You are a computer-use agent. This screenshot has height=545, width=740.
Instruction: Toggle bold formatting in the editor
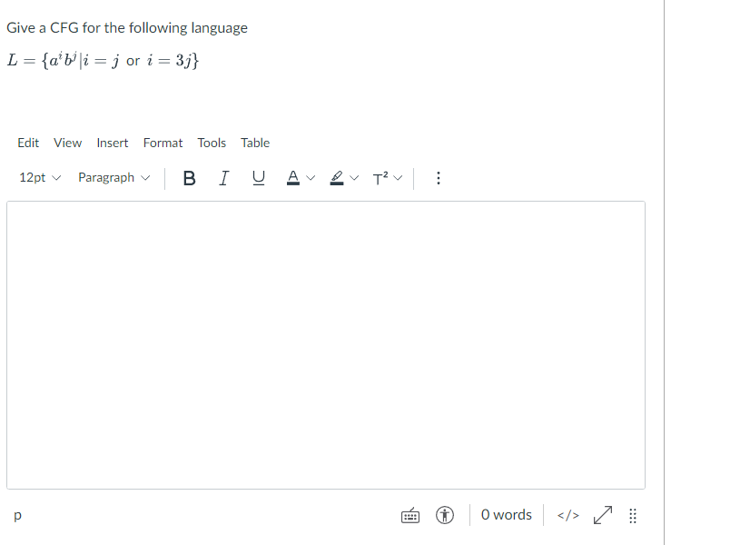pos(189,178)
